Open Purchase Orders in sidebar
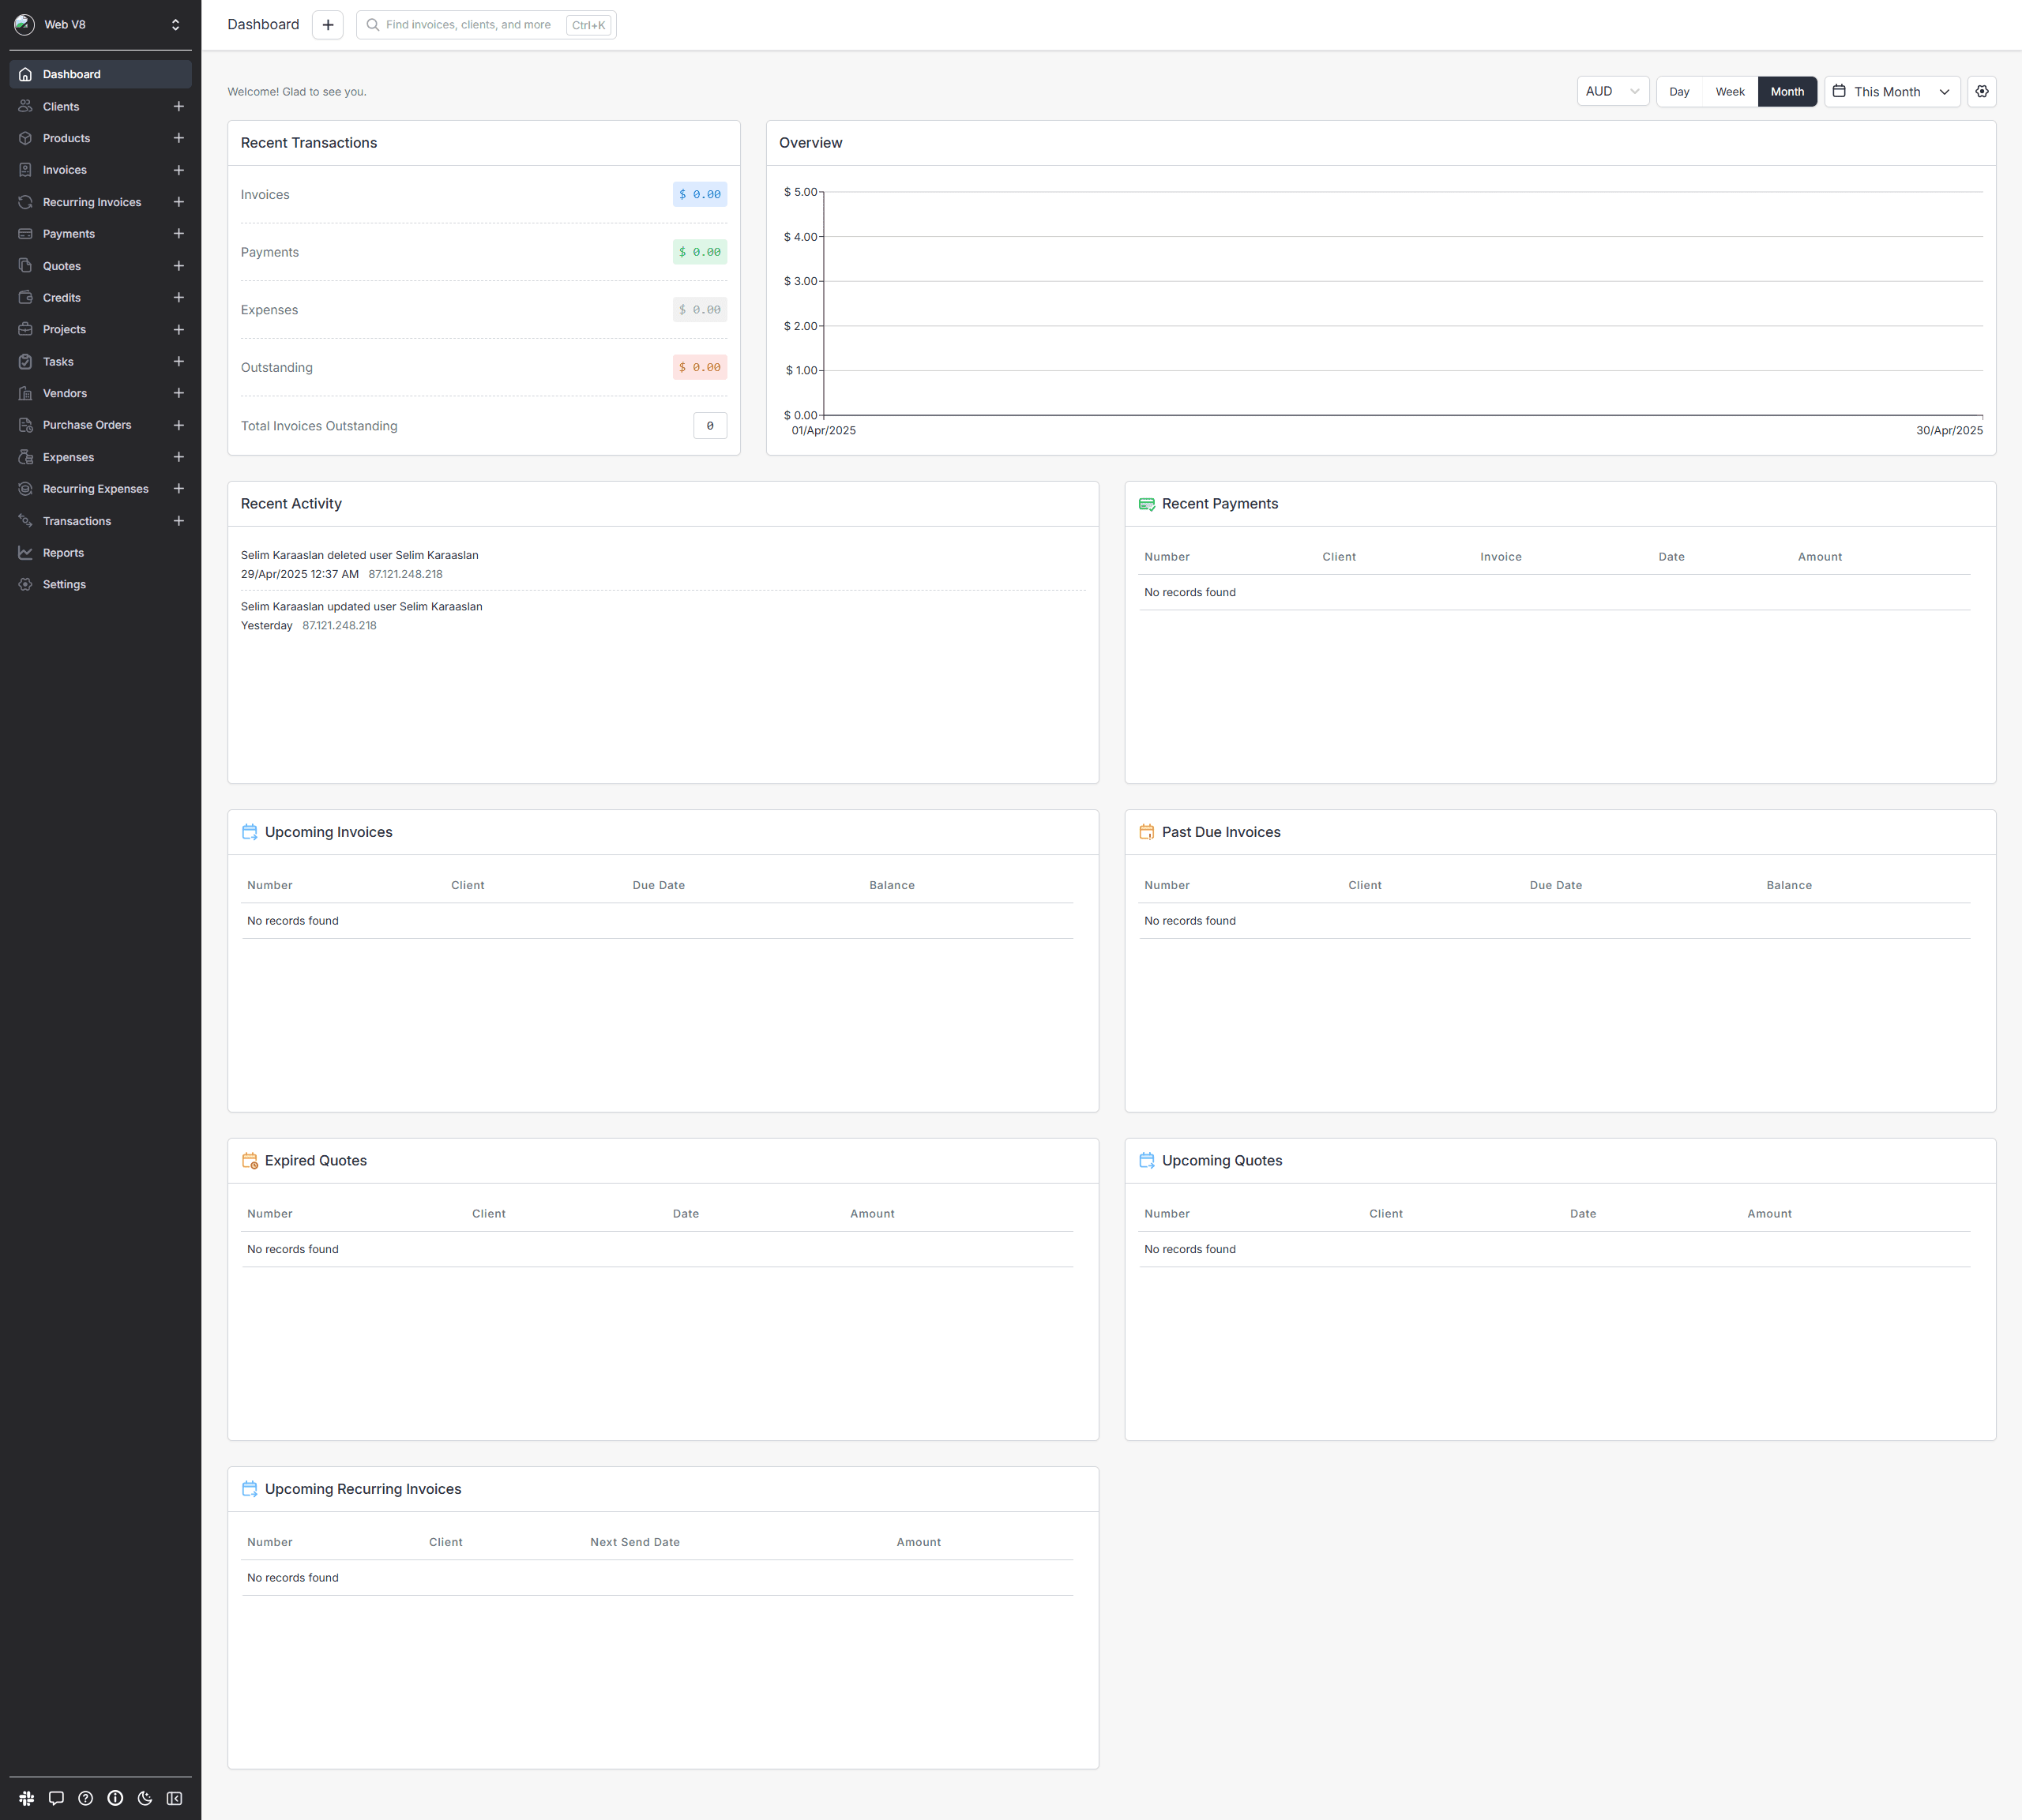2022x1820 pixels. point(87,425)
